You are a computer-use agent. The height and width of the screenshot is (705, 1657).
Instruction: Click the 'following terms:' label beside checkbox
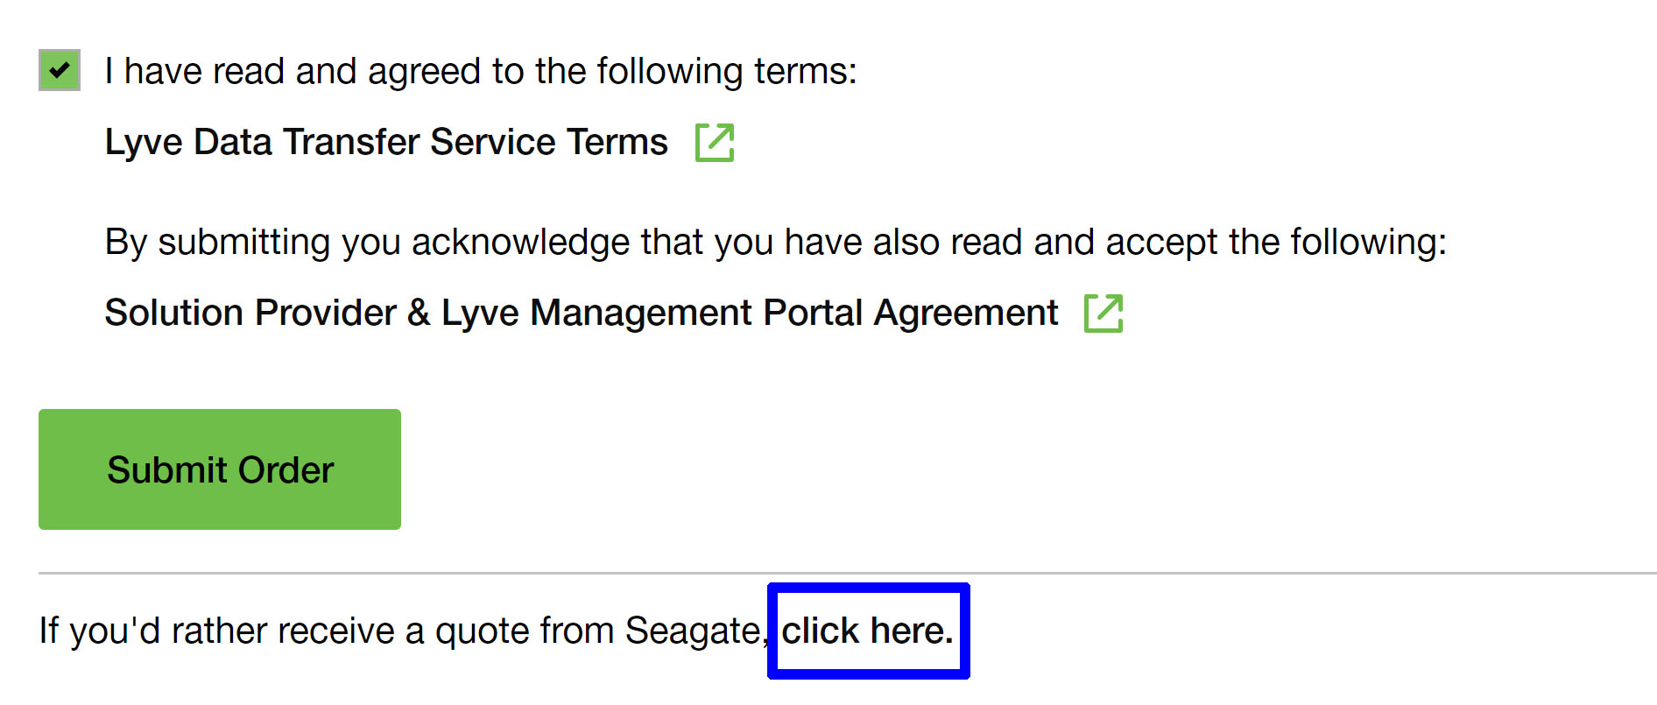point(727,71)
